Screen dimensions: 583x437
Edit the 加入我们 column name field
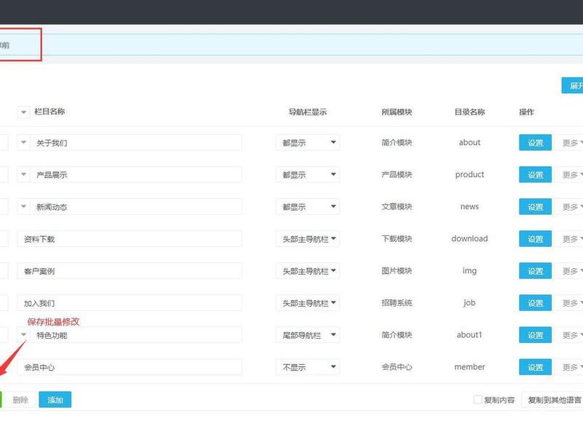[x=130, y=303]
